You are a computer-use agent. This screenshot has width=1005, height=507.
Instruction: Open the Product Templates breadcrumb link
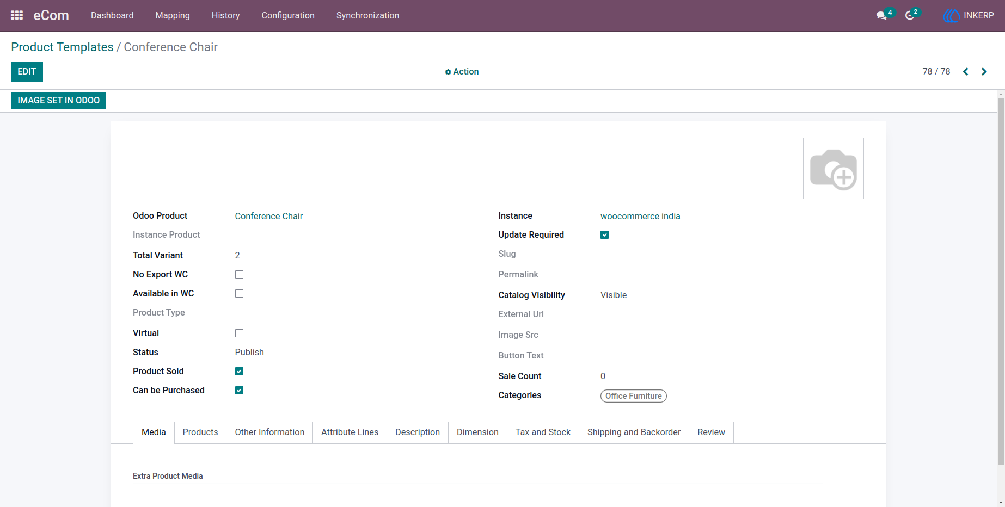pyautogui.click(x=62, y=47)
